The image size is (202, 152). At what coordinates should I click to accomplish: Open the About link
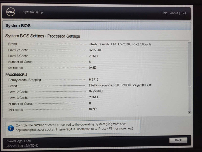(174, 13)
